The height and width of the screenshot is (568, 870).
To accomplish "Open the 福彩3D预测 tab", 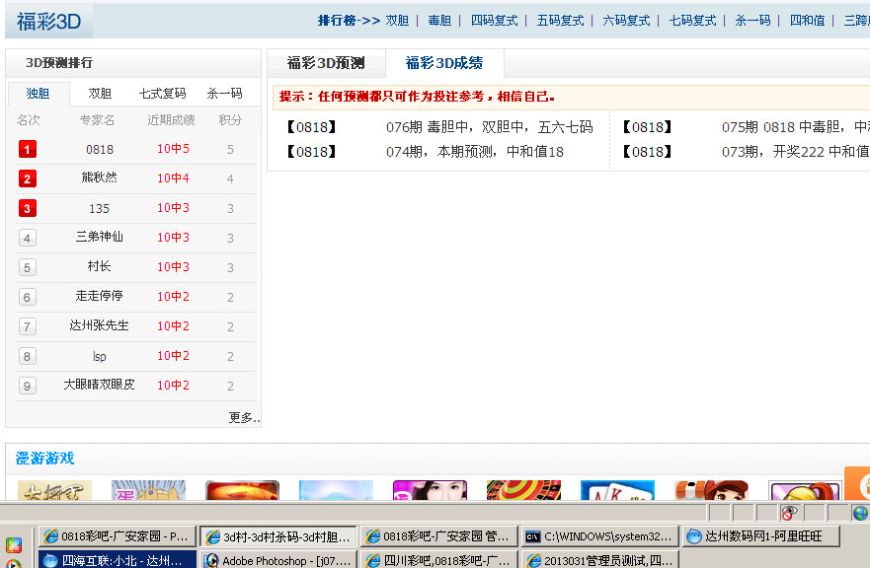I will coord(326,63).
